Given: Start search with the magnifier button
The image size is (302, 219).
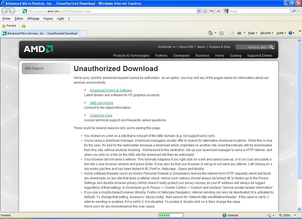Looking at the screenshot, I should click(294, 11).
